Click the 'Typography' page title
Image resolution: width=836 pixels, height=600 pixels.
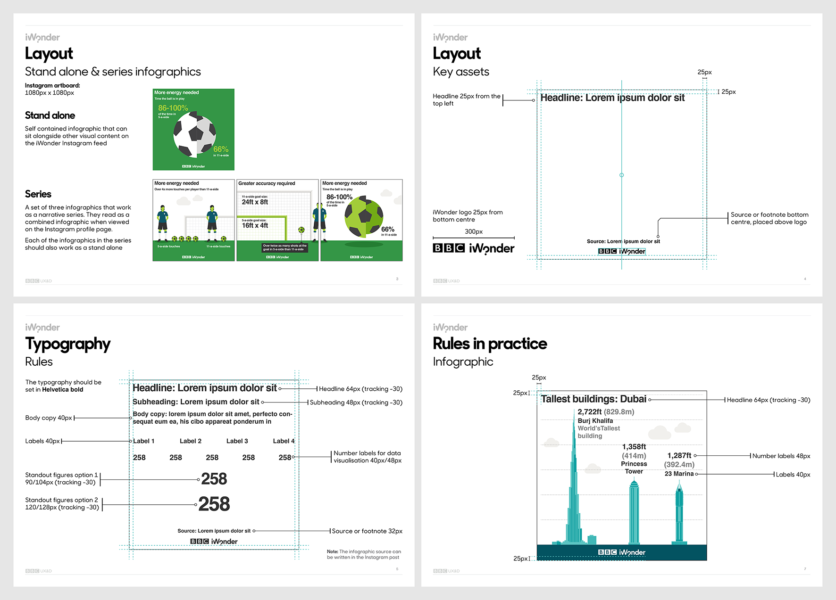[68, 344]
